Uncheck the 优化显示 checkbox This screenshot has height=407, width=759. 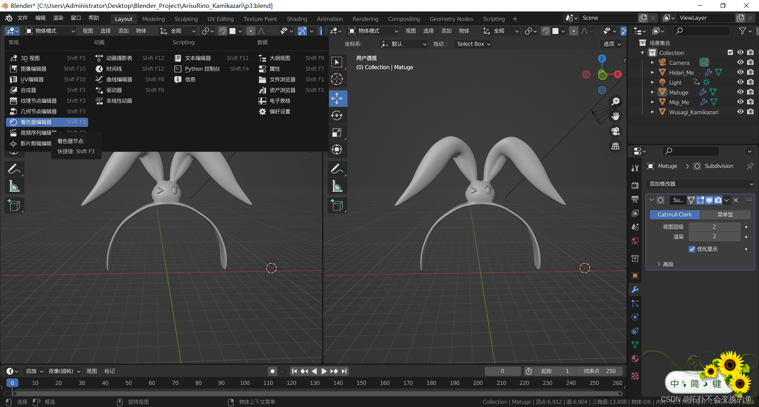(x=692, y=249)
